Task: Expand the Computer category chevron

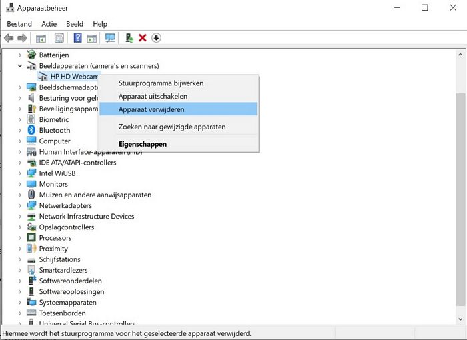Action: click(x=20, y=141)
